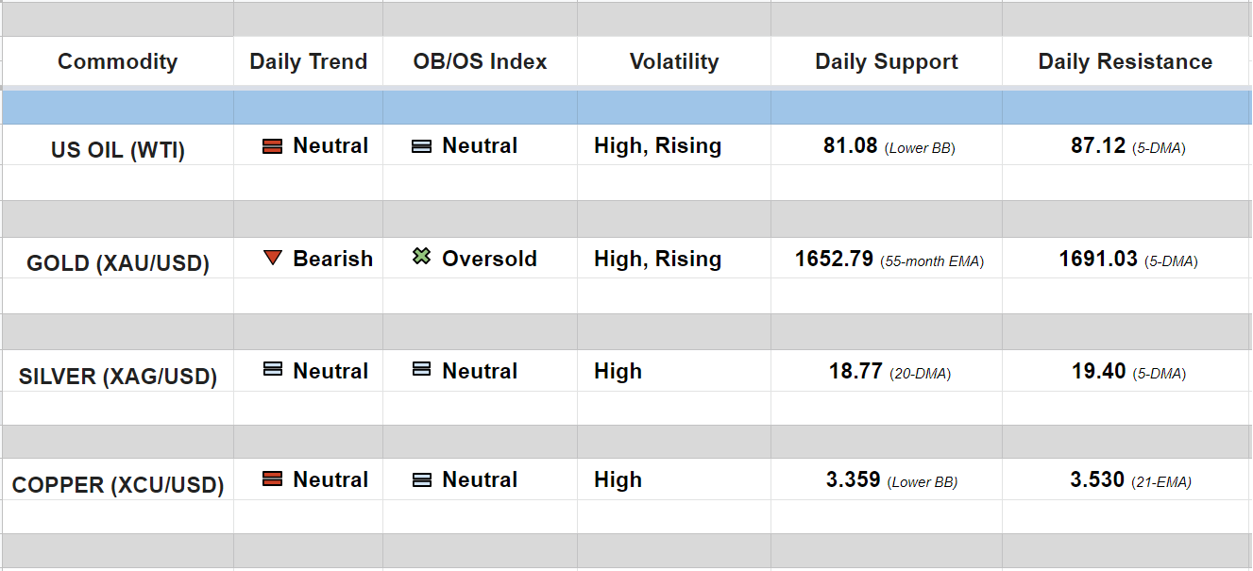Click Silver's 19.40 daily resistance value
1253x571 pixels.
(x=1098, y=372)
